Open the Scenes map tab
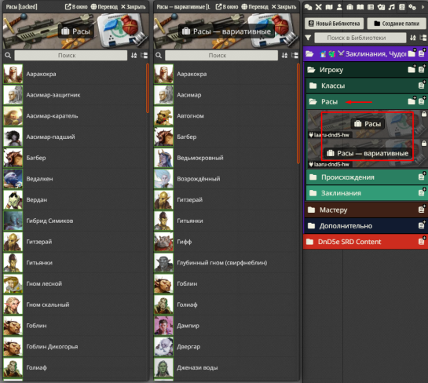428x383 pixels. tap(329, 7)
